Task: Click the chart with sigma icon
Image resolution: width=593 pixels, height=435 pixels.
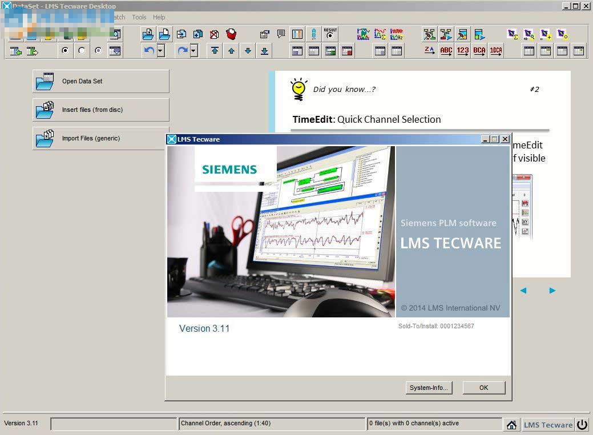Action: pyautogui.click(x=380, y=34)
